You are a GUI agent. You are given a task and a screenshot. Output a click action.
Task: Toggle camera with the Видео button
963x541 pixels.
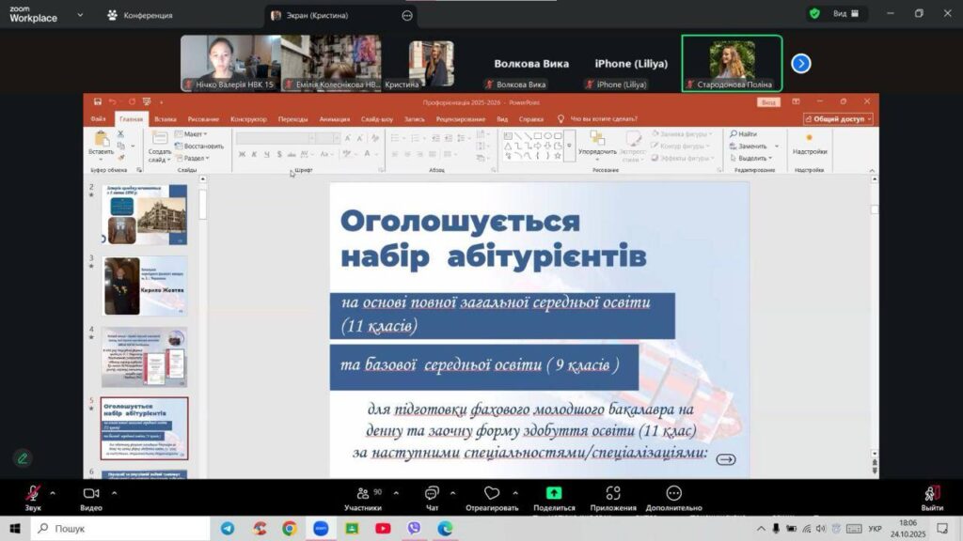point(91,493)
